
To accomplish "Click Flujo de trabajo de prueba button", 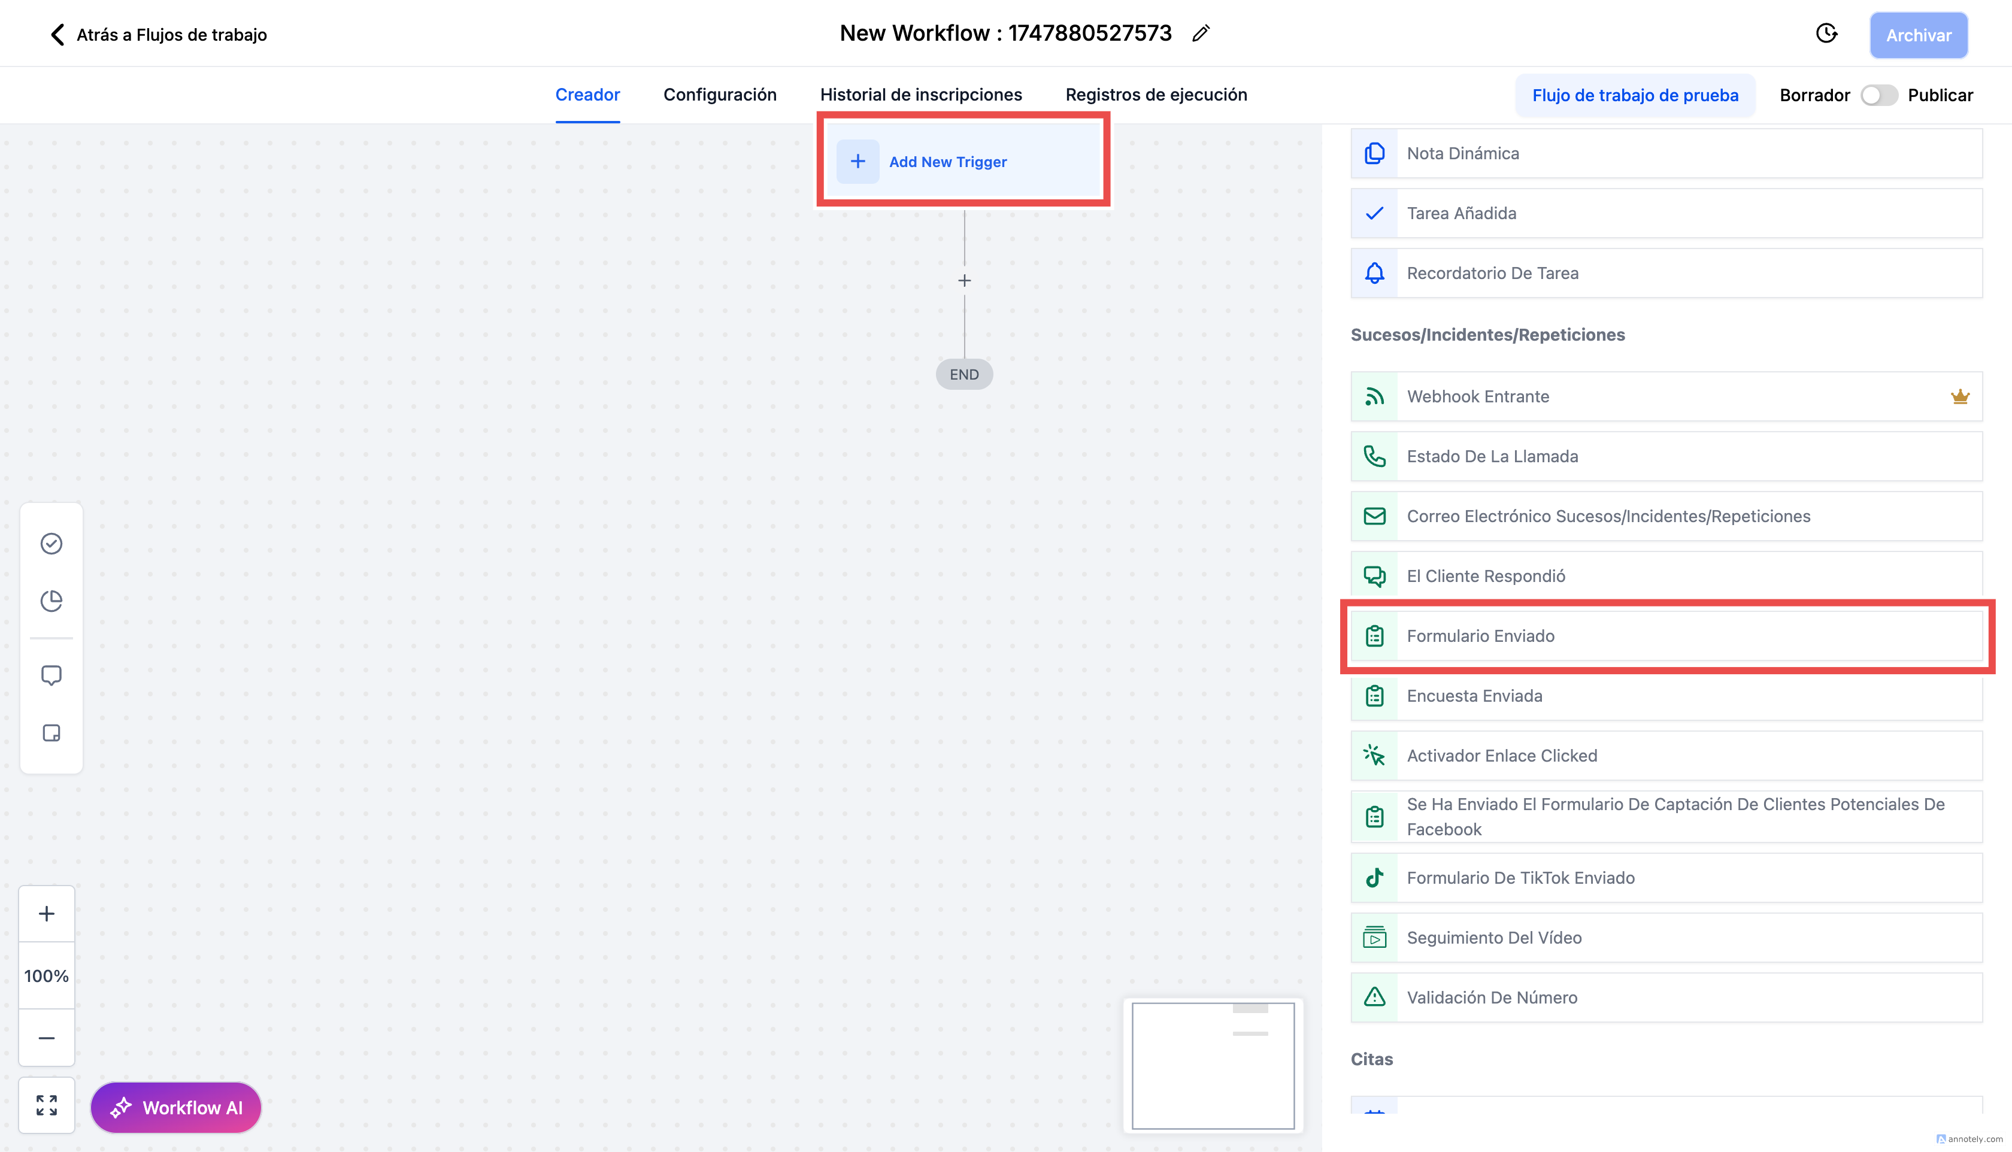I will coord(1635,95).
